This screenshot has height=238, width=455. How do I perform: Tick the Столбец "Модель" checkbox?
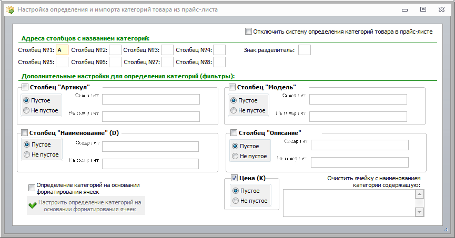(x=232, y=87)
